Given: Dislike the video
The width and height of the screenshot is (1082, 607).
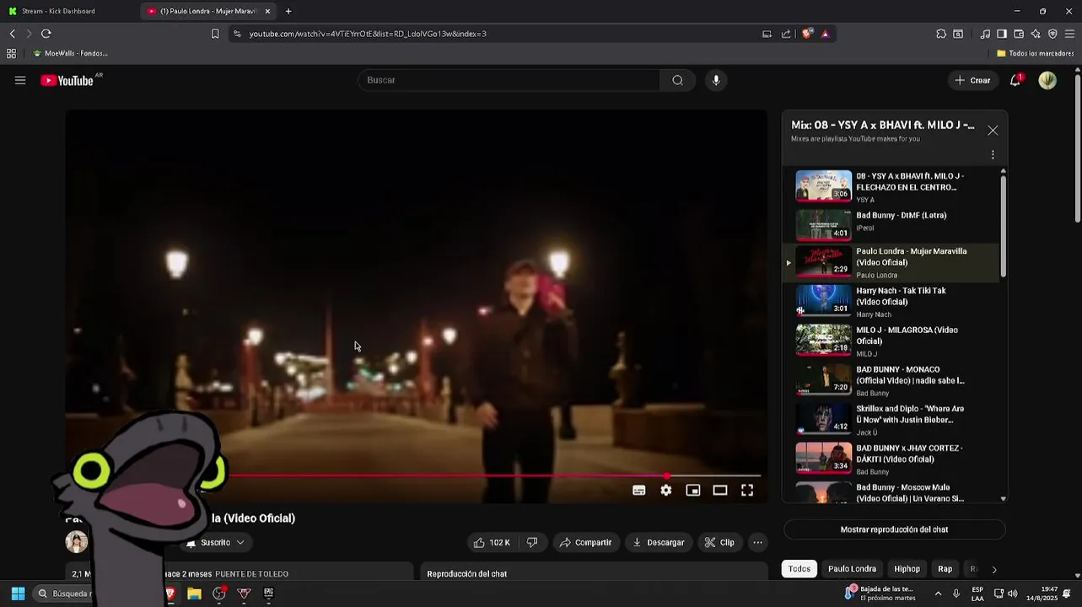Looking at the screenshot, I should 532,542.
